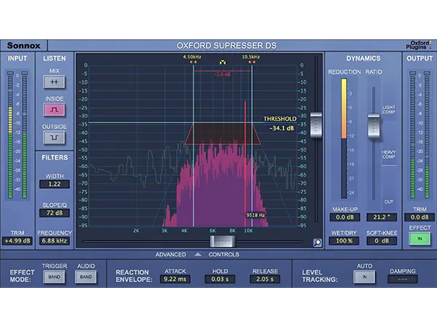Screen dimensions: 437x328
Task: Click the 4.50kHz lower band edge marker
Action: 193,62
